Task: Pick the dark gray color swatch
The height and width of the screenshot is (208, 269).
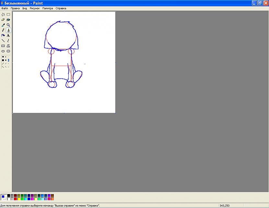Action: (x=12, y=195)
